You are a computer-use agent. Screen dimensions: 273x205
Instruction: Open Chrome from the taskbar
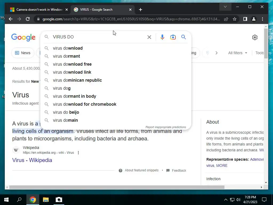(33, 200)
